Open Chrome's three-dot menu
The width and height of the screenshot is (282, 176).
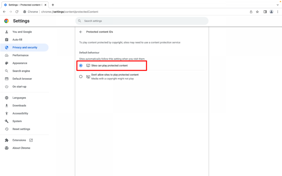click(278, 12)
